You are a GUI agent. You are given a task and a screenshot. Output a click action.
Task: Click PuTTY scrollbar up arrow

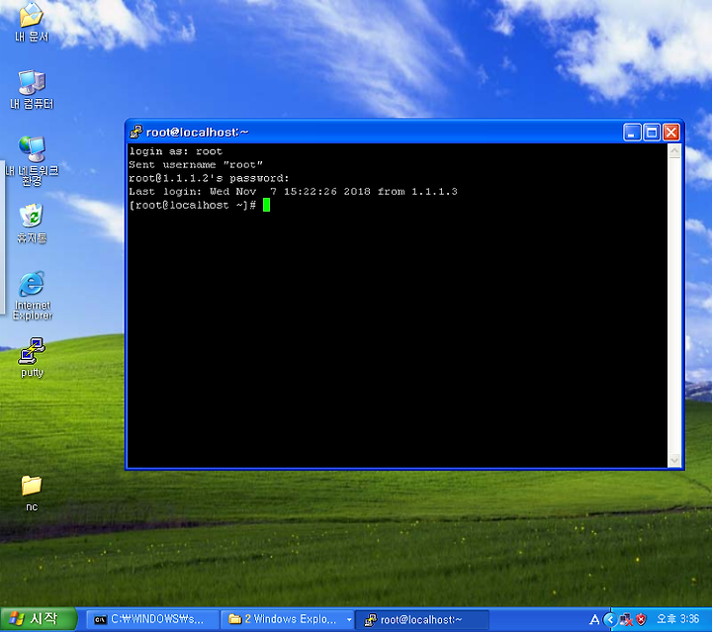pos(674,151)
